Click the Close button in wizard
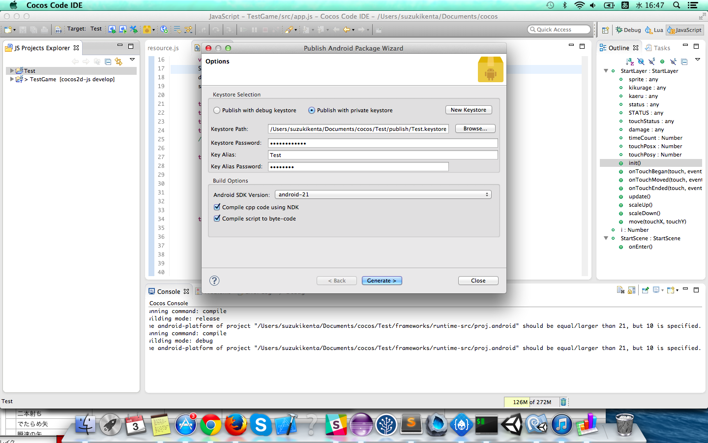 pyautogui.click(x=478, y=281)
